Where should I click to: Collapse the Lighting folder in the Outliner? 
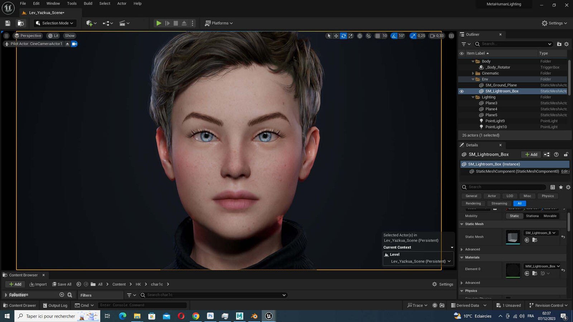473,97
